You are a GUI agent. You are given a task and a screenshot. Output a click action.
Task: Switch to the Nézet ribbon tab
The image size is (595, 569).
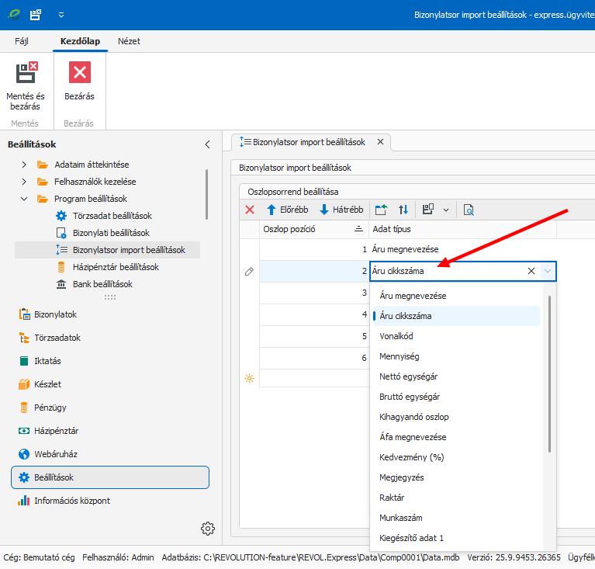coord(129,41)
